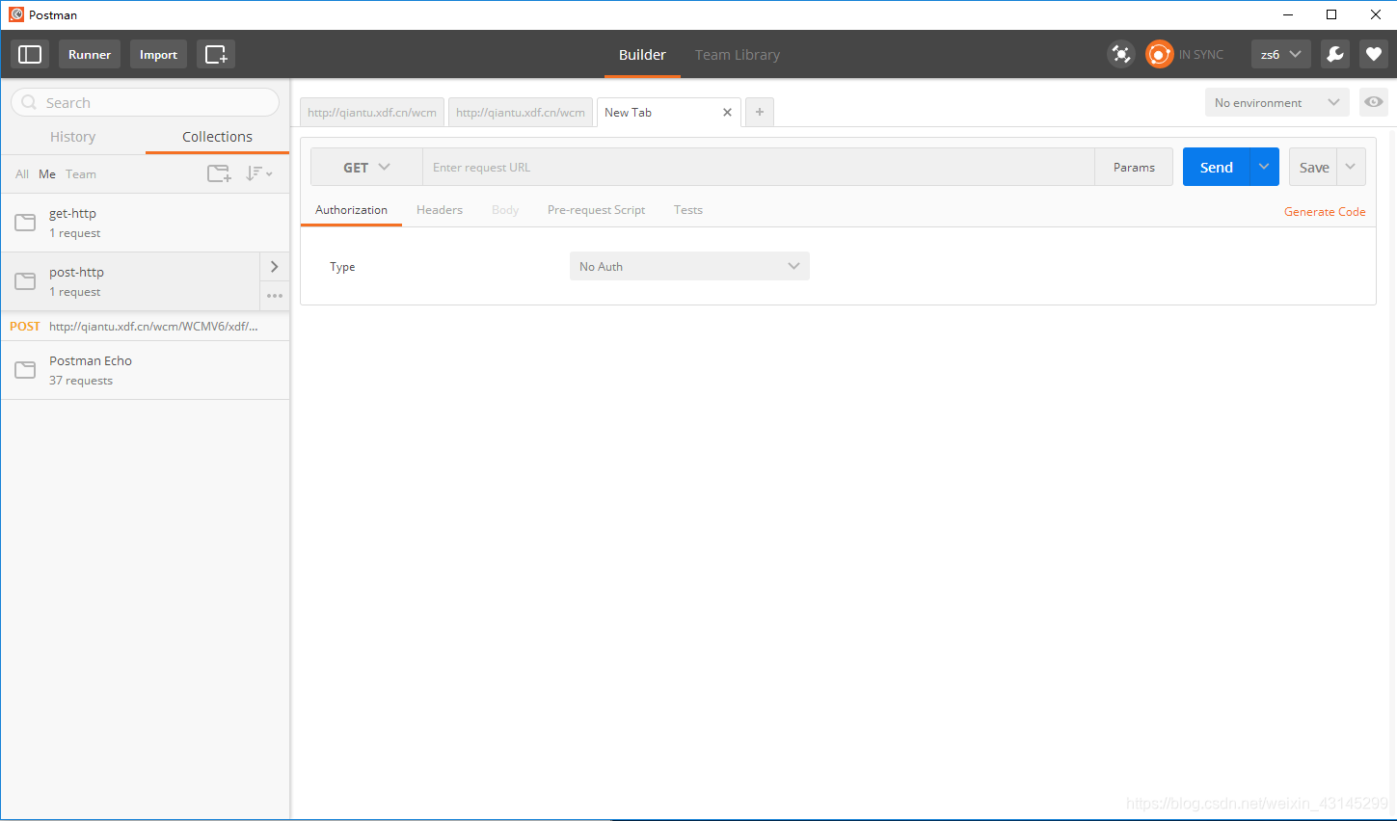The width and height of the screenshot is (1397, 821).
Task: Toggle the sidebar panel icon
Action: point(30,54)
